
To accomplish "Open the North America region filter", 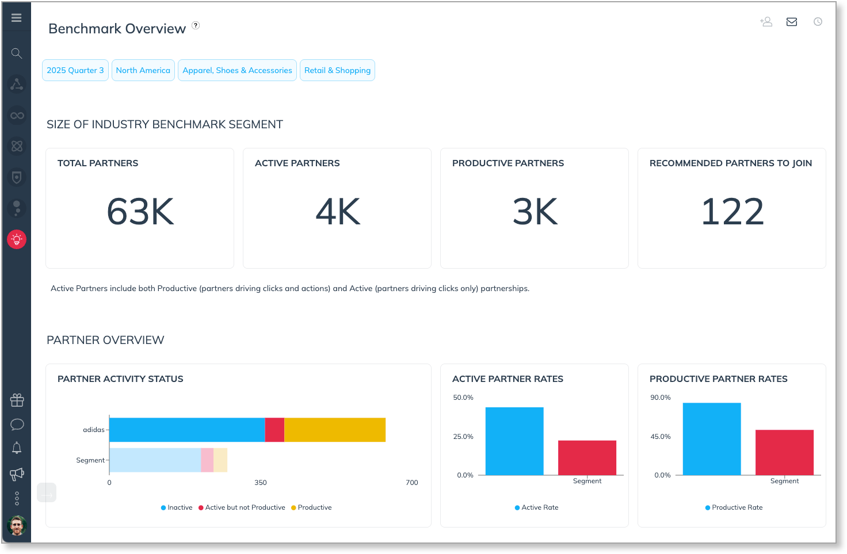I will tap(143, 70).
